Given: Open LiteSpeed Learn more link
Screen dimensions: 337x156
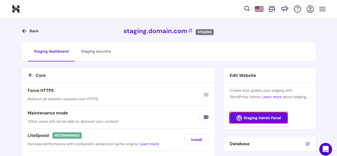Looking at the screenshot, I should pyautogui.click(x=149, y=144).
